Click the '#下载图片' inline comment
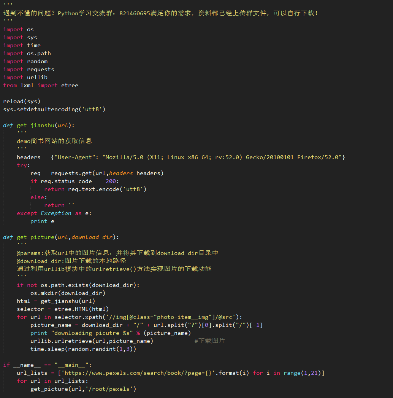 210,341
